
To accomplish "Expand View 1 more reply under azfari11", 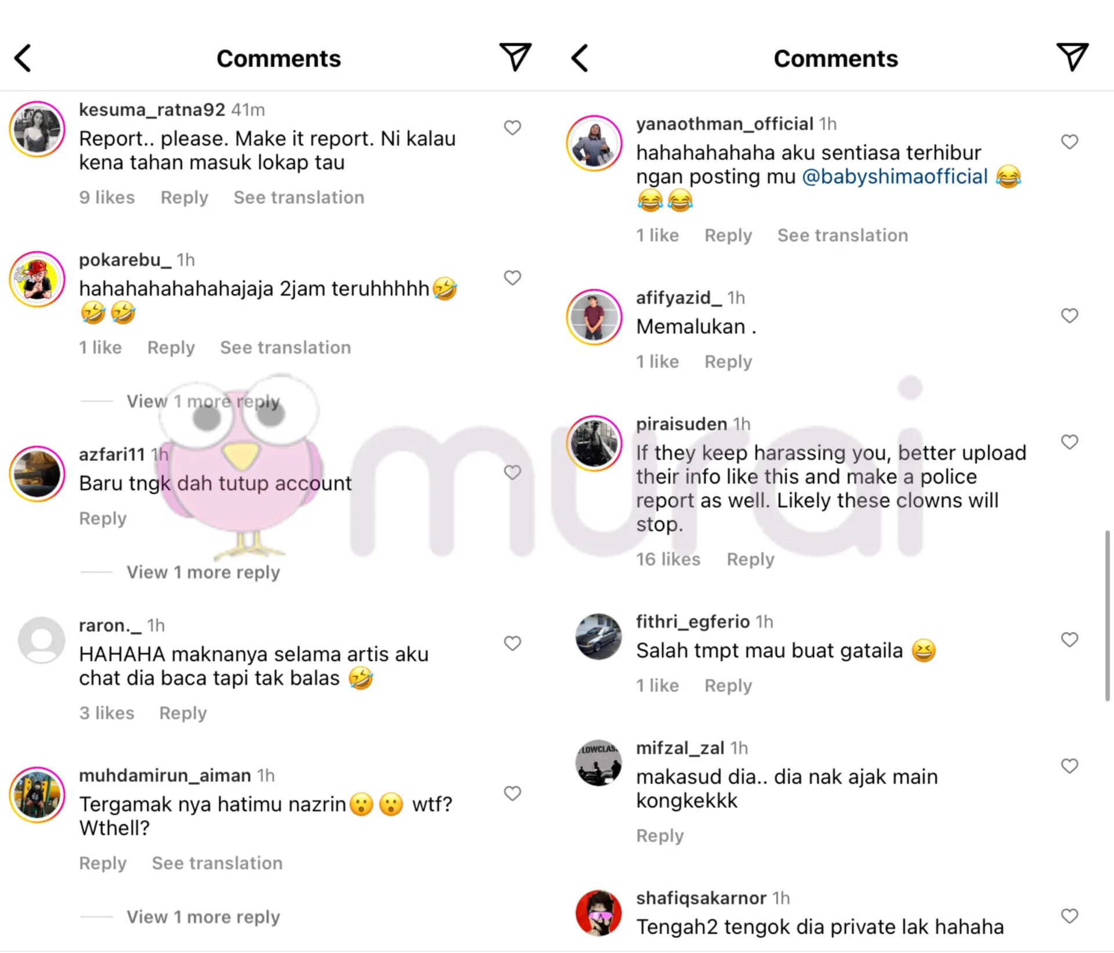I will pos(203,572).
